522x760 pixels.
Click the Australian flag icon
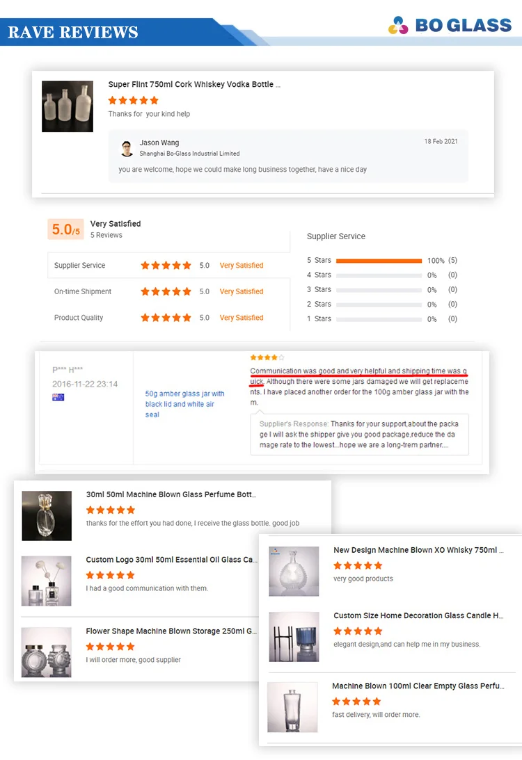[x=58, y=398]
